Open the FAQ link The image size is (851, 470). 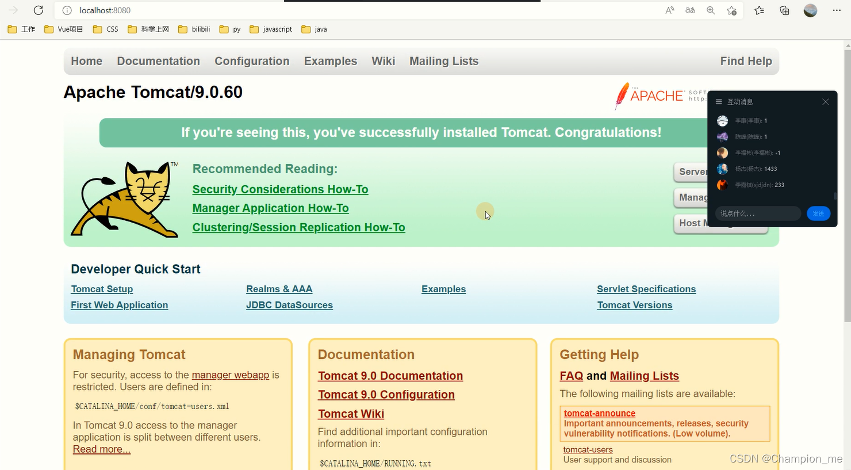[x=572, y=376]
